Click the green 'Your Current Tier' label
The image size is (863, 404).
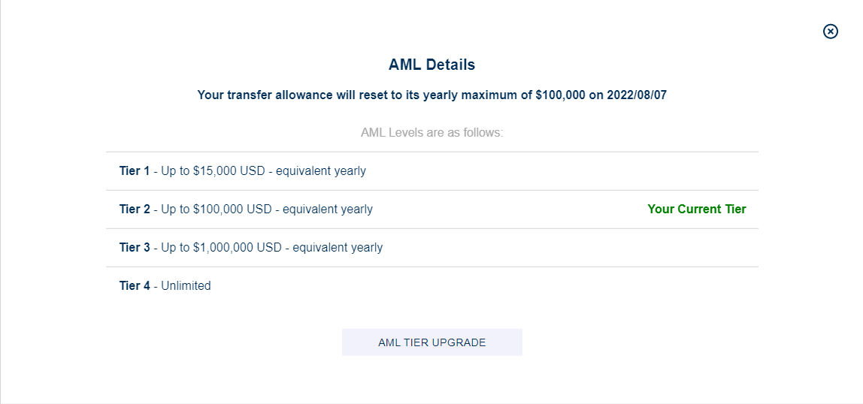point(697,210)
